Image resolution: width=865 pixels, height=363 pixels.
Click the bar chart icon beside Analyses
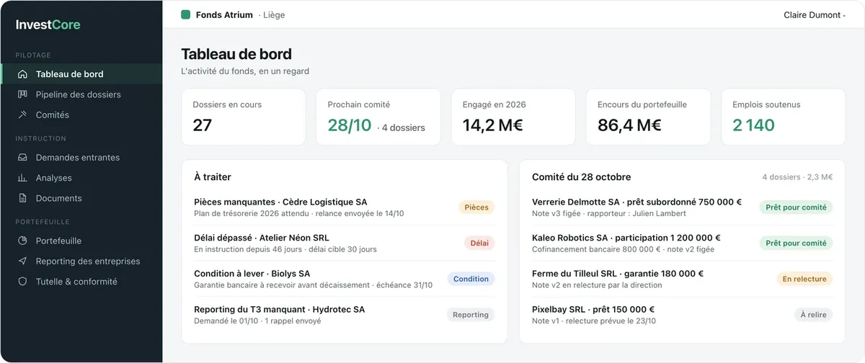tap(22, 178)
